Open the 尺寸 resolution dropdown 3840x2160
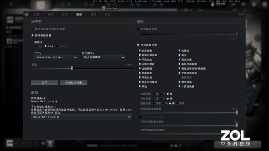269x151 pixels. (56, 57)
